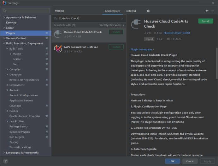218x166 pixels.
Task: Click the Huawei Cloud CodeArts Check plug icon
Action: coord(58,34)
